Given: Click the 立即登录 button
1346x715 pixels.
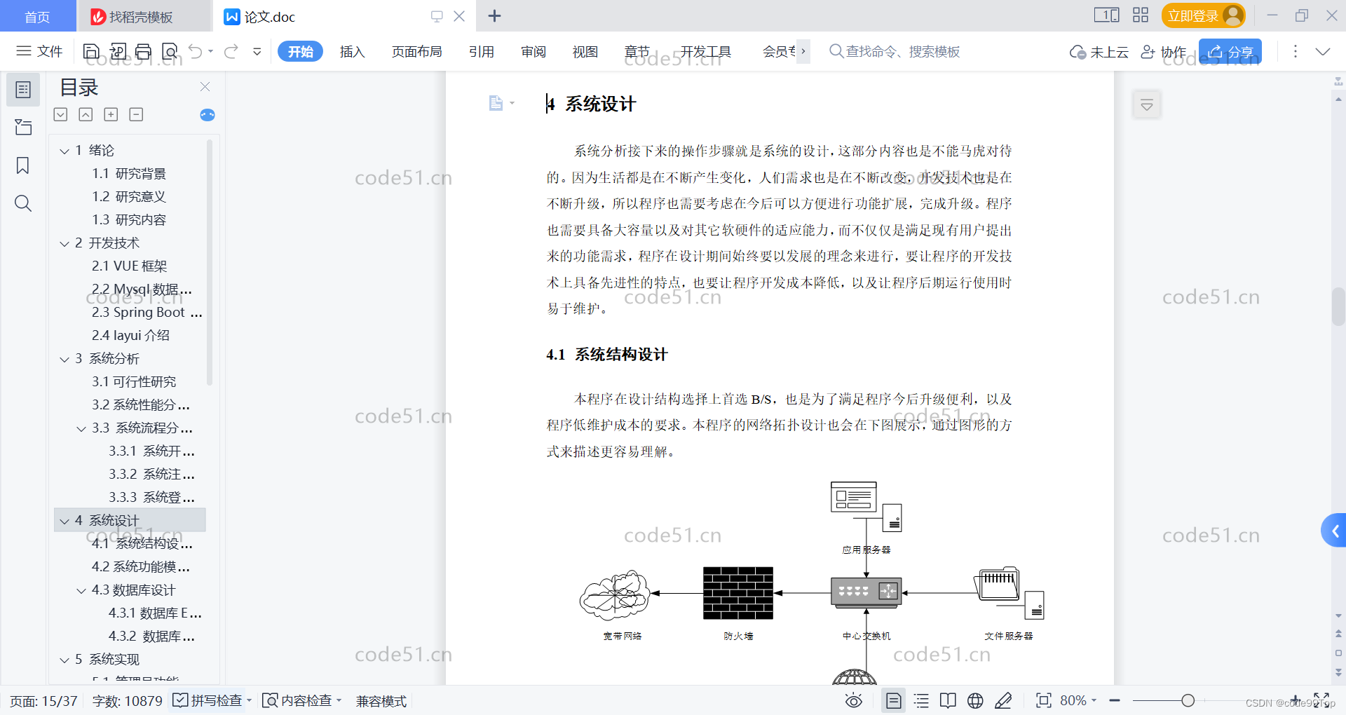Looking at the screenshot, I should click(x=1196, y=15).
